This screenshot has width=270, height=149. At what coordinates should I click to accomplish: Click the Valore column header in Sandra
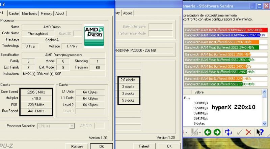[x=199, y=92]
